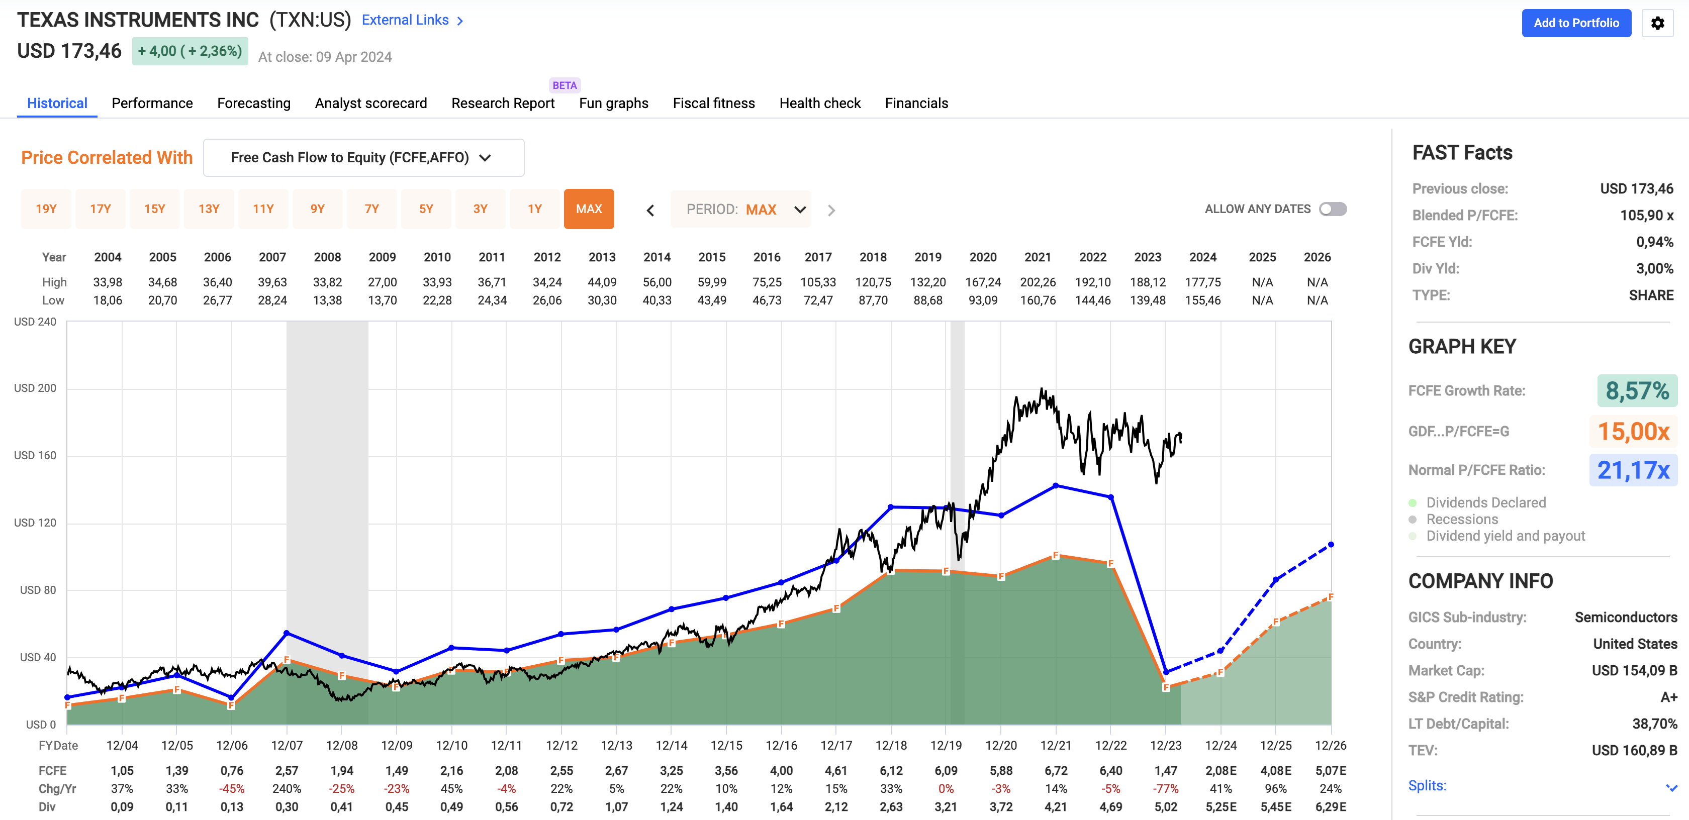Click the blue line point at 12/26

(1331, 545)
